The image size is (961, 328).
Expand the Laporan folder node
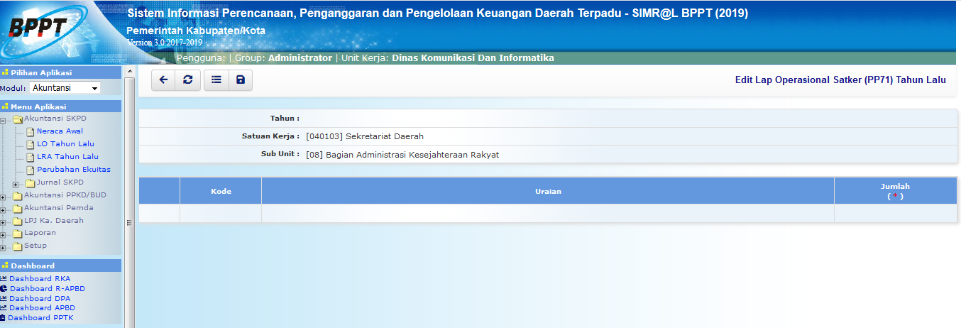(4, 235)
